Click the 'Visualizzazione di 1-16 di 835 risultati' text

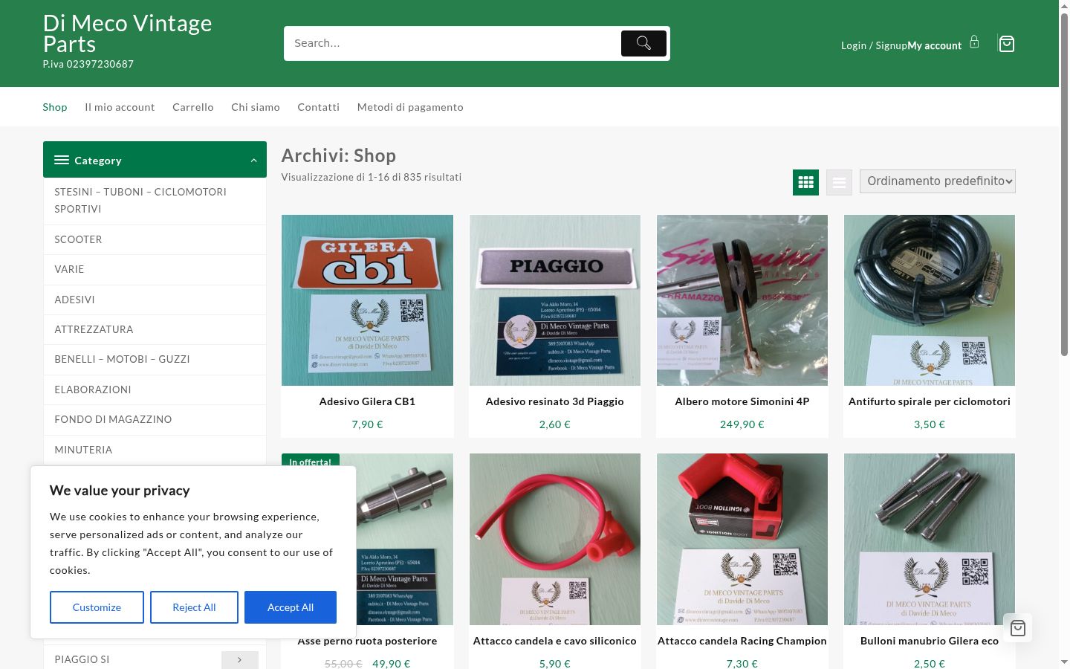[x=372, y=177]
